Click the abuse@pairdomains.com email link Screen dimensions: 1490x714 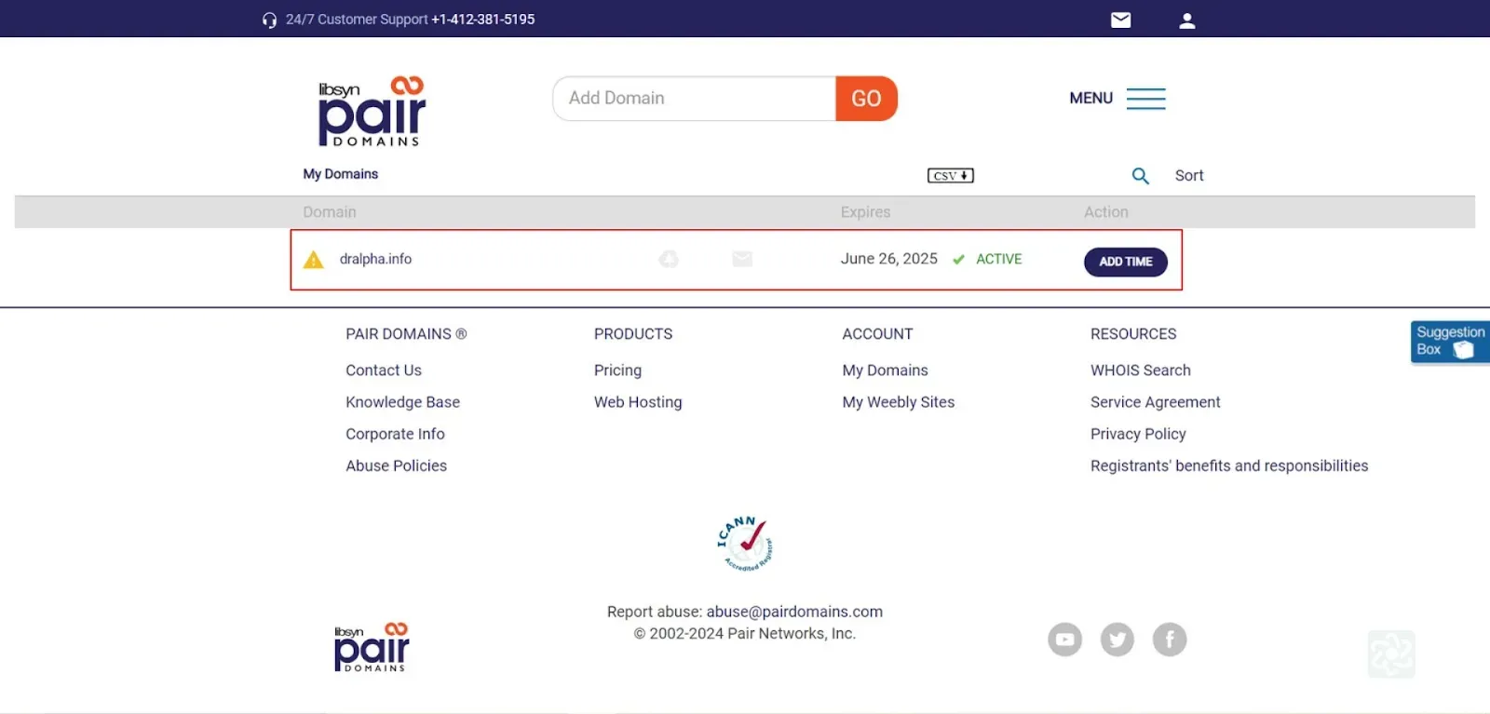click(794, 612)
